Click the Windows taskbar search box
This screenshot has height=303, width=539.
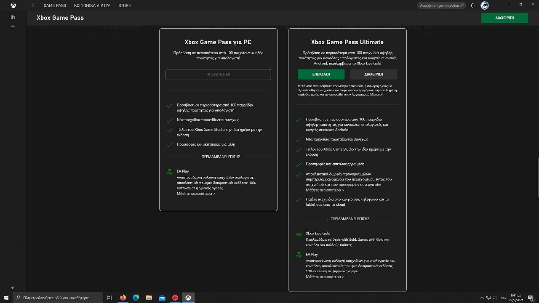(x=58, y=298)
